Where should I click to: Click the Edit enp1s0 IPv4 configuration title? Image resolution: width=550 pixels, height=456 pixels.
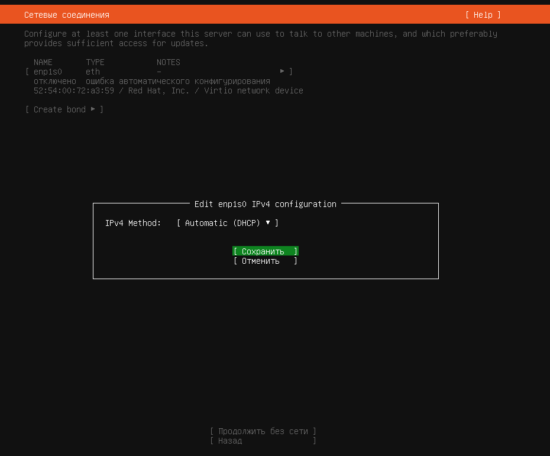[x=266, y=204]
